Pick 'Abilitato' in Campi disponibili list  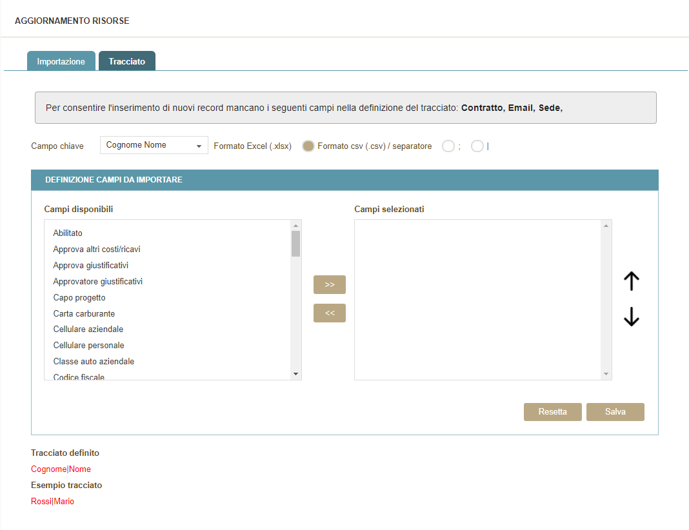[68, 233]
